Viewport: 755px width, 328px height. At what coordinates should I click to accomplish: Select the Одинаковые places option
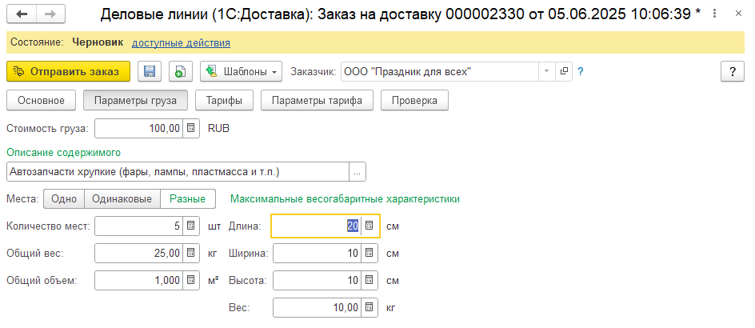coord(122,198)
